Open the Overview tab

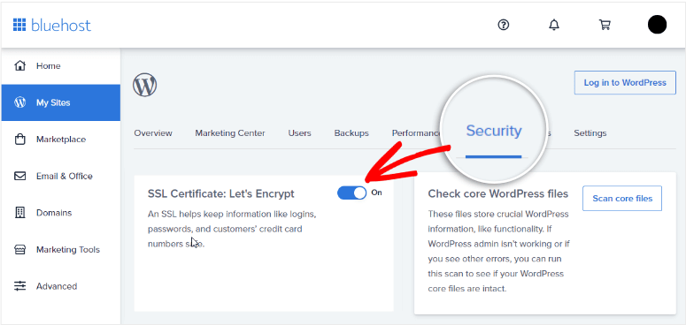pyautogui.click(x=153, y=133)
